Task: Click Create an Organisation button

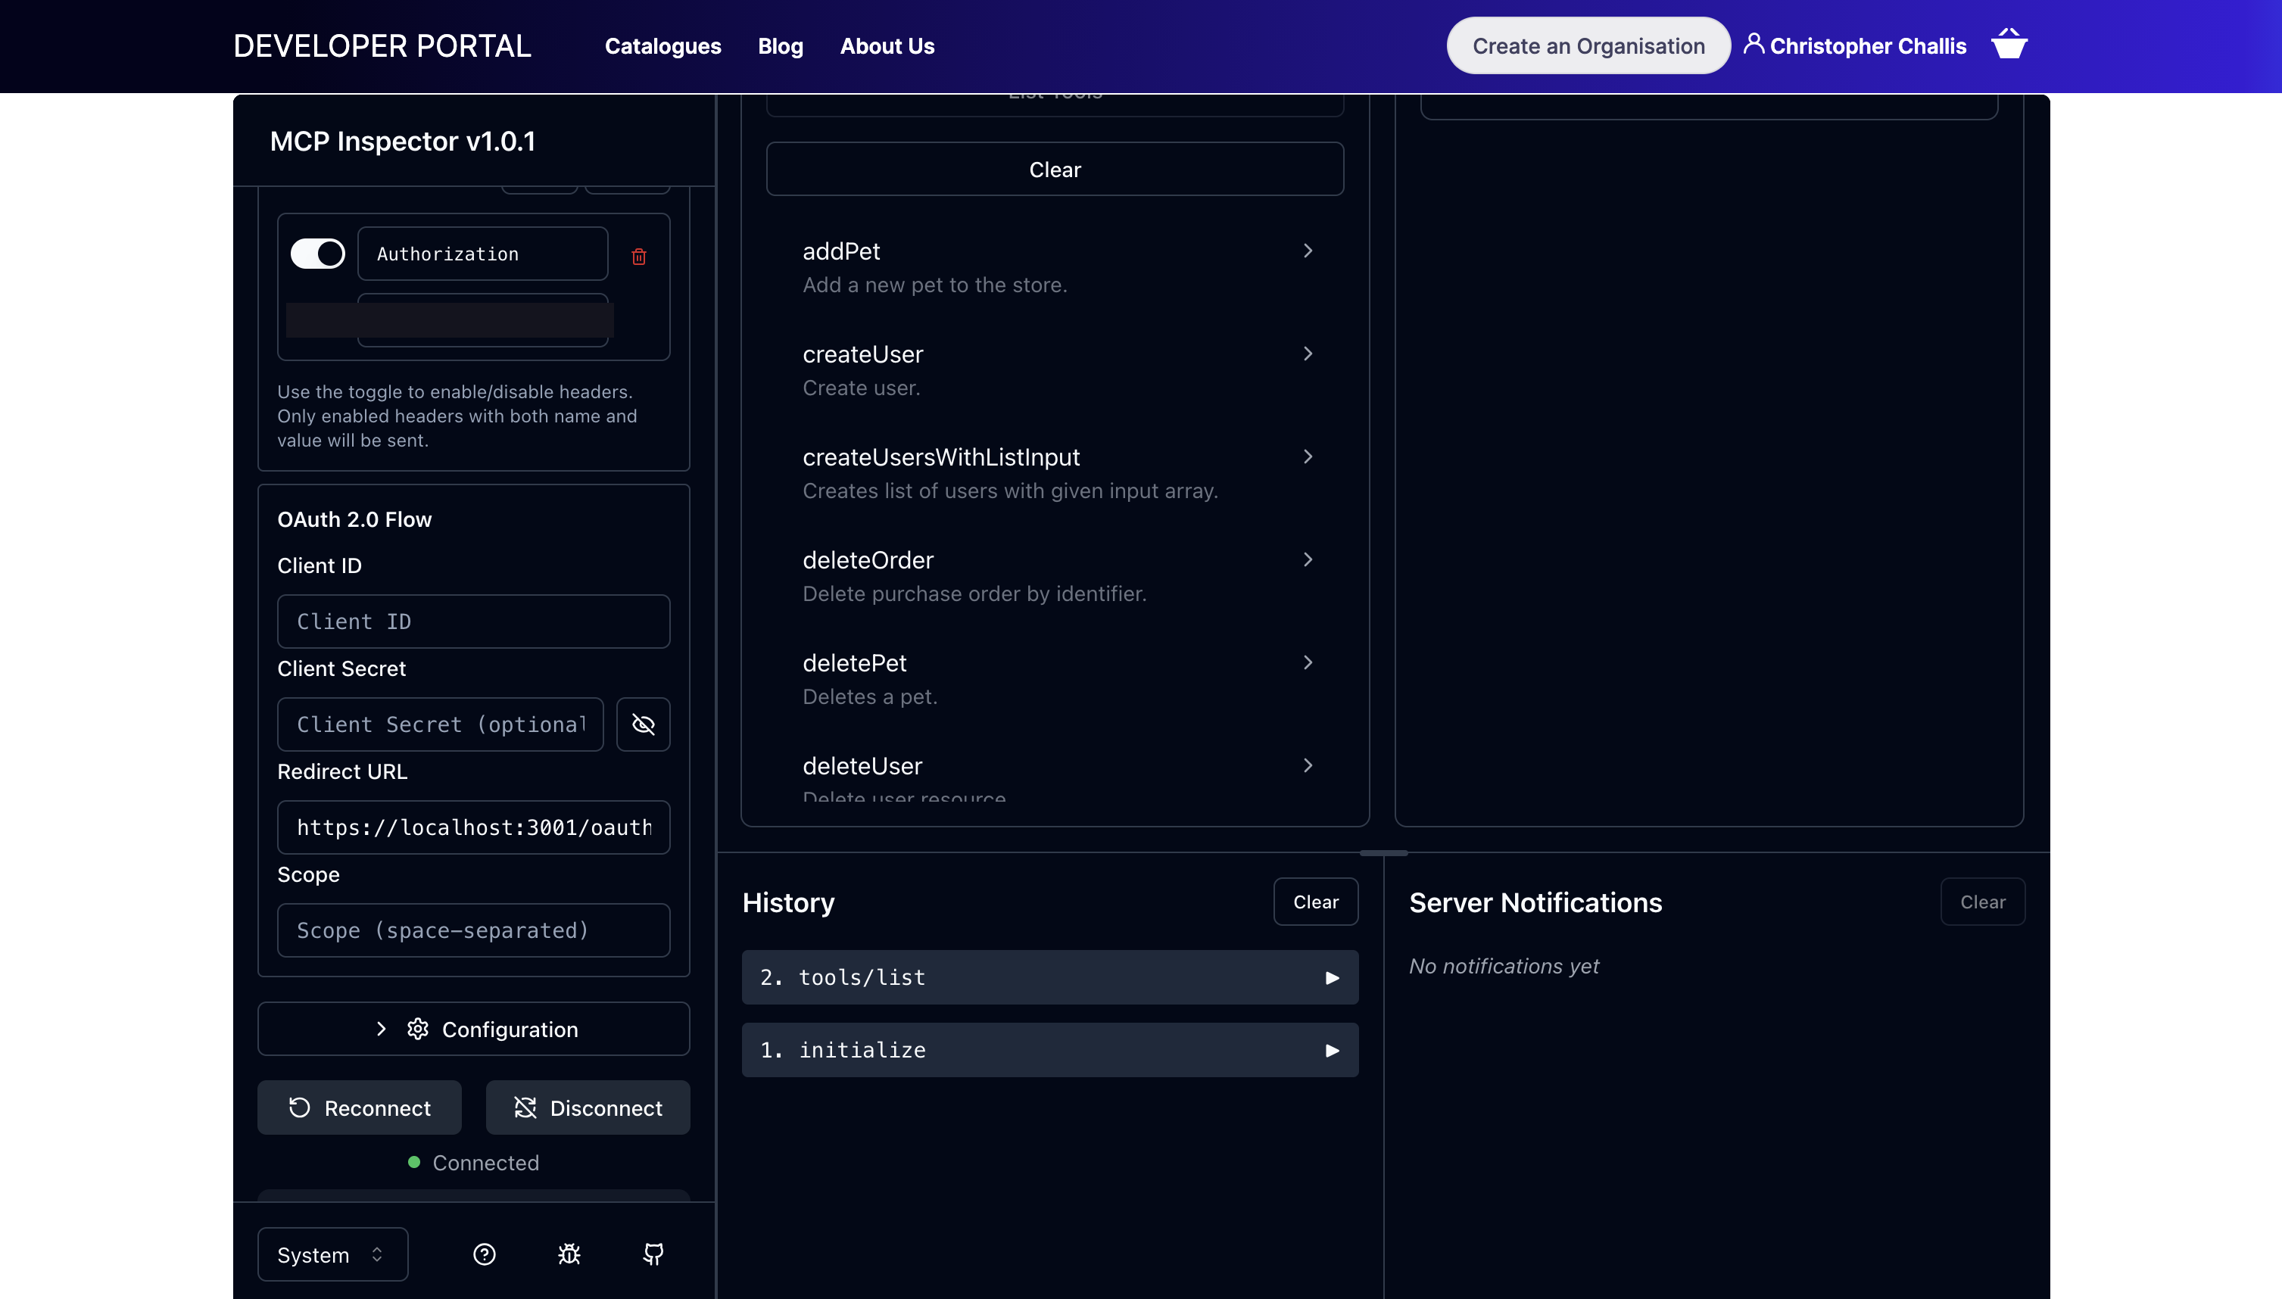Action: click(1588, 45)
